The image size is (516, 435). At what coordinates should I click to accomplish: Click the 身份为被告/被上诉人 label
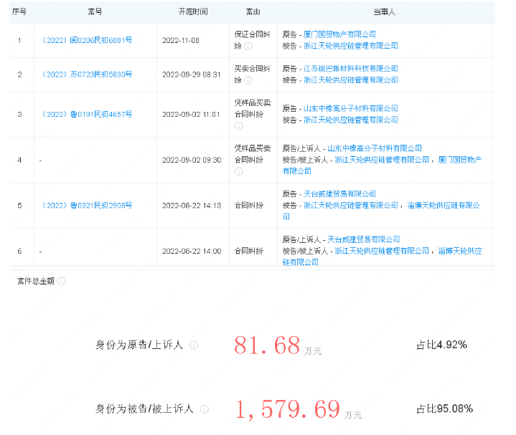click(144, 408)
